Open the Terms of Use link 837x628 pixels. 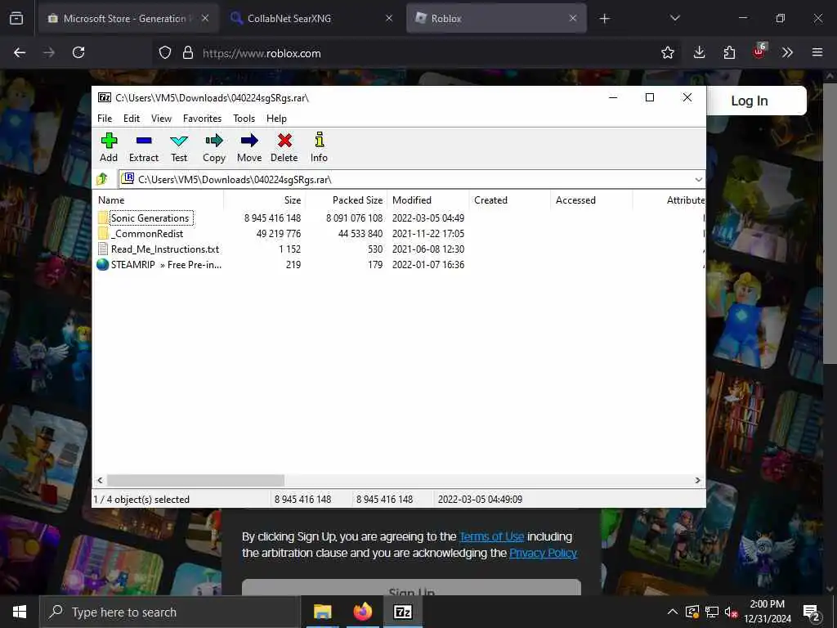click(x=491, y=536)
